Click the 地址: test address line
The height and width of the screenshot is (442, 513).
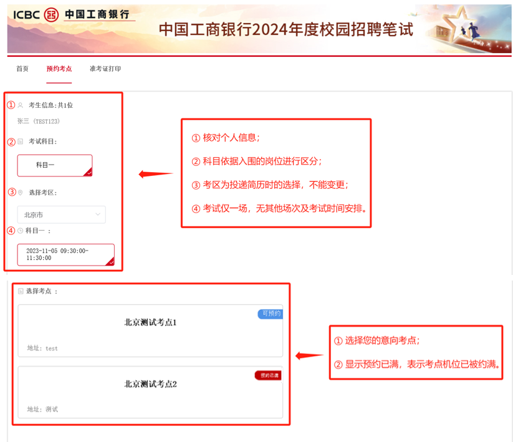click(42, 348)
